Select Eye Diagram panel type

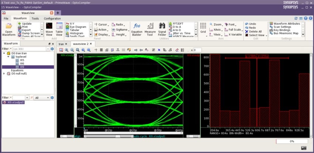tap(78, 27)
